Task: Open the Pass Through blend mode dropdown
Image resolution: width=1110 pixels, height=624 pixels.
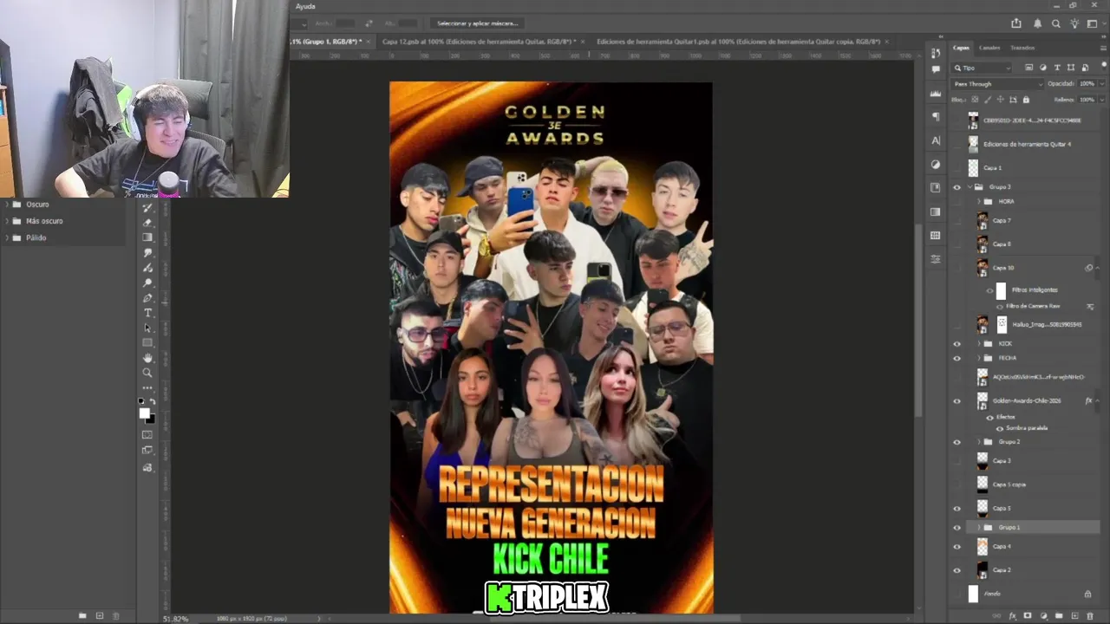Action: 997,84
